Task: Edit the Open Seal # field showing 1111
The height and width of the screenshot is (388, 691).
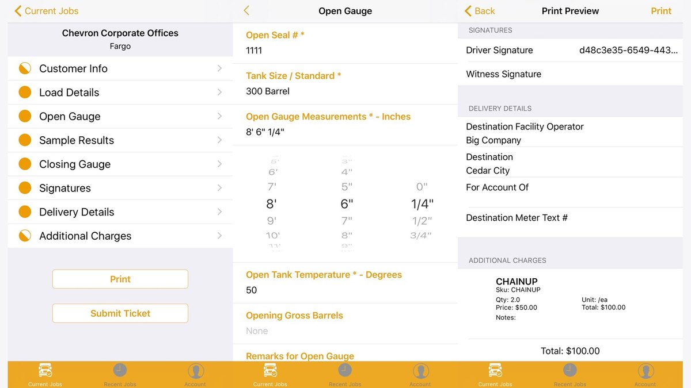Action: coord(345,43)
